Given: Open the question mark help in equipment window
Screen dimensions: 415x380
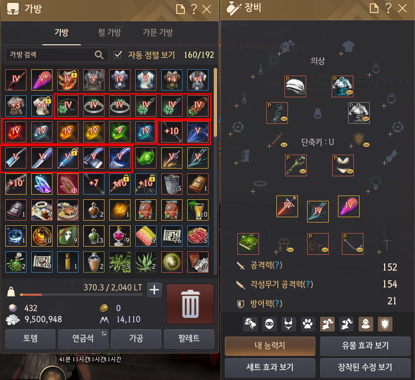Looking at the screenshot, I should click(x=388, y=9).
